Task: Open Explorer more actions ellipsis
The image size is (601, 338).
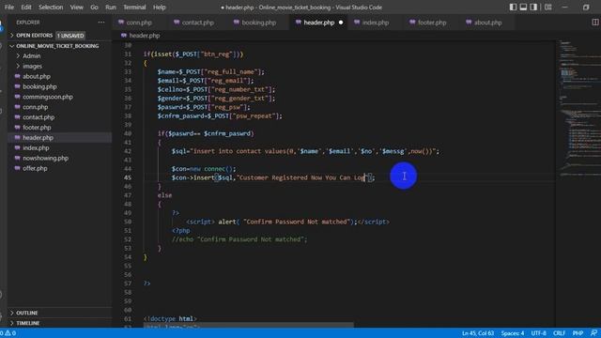Action: click(x=101, y=23)
